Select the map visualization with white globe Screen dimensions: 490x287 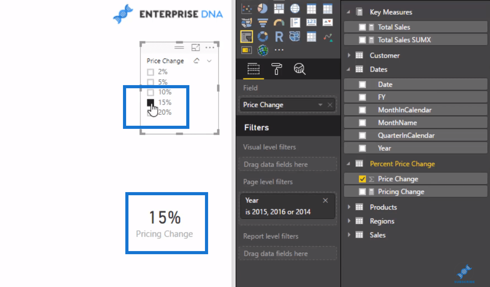pyautogui.click(x=295, y=8)
